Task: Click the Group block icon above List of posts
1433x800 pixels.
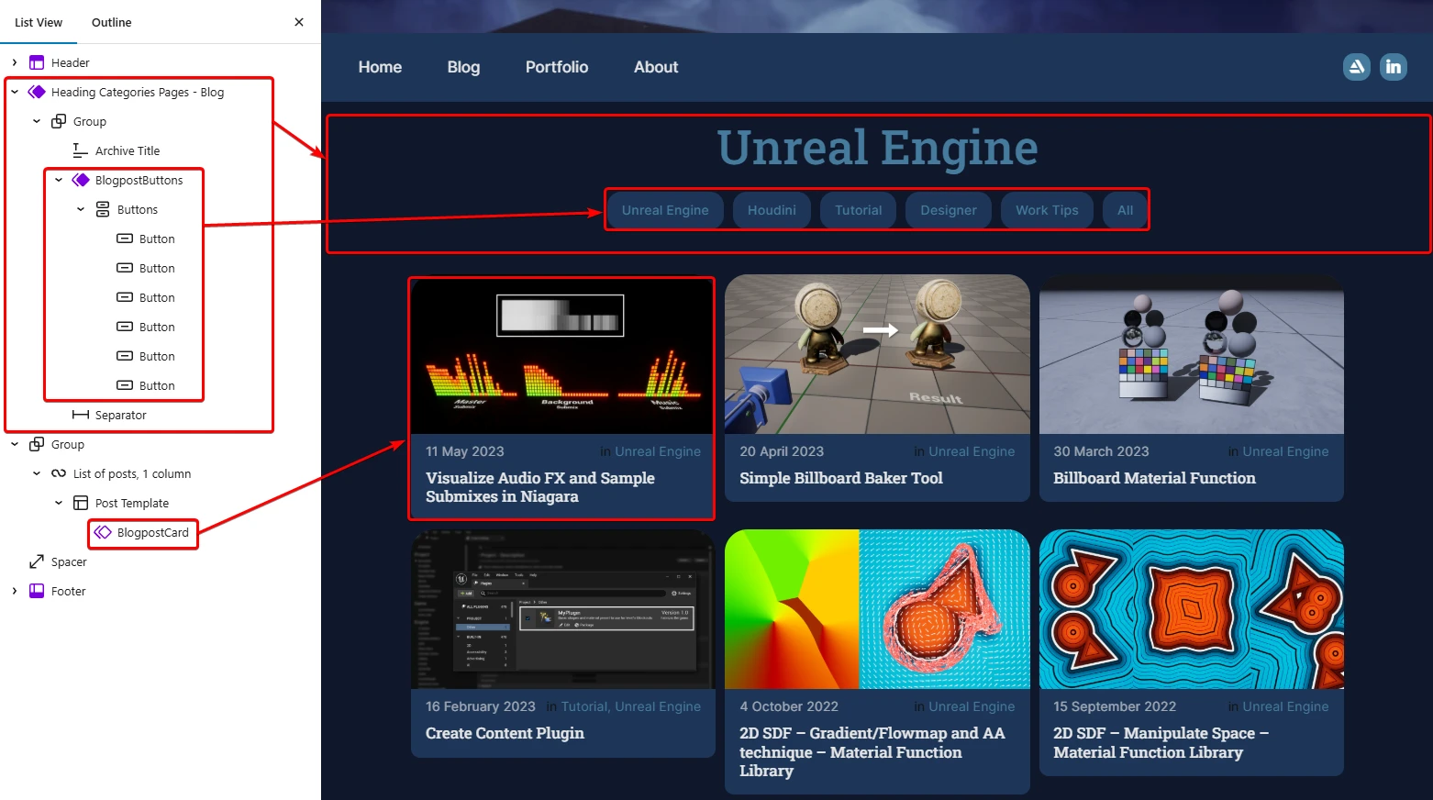Action: (37, 444)
